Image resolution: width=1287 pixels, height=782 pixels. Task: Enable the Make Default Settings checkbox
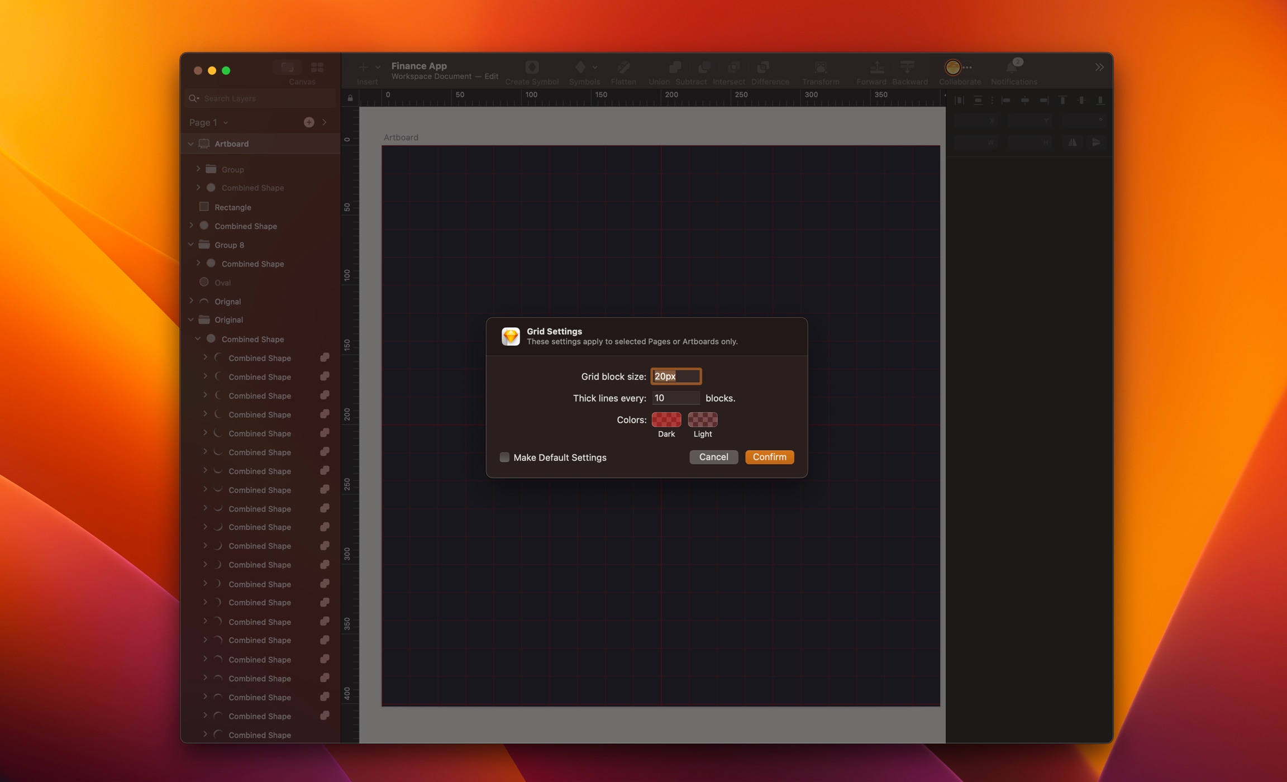tap(504, 457)
